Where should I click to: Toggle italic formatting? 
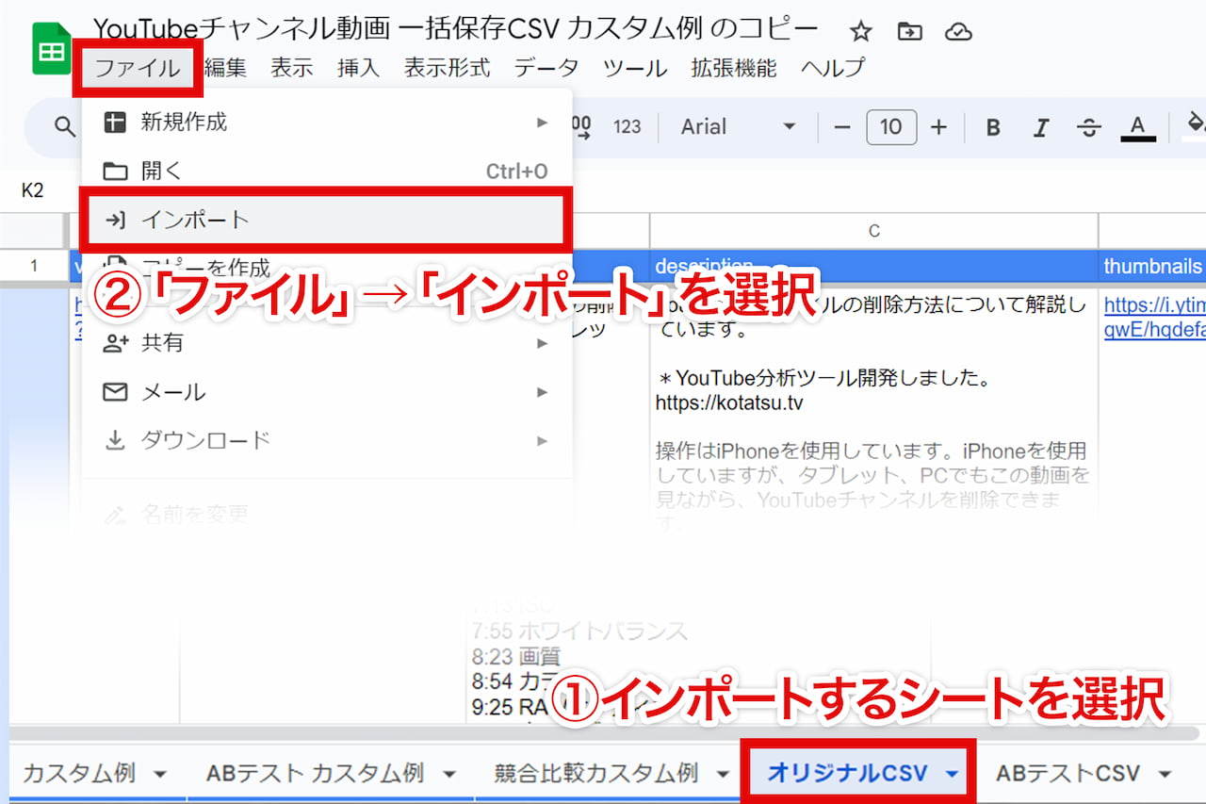[1041, 127]
